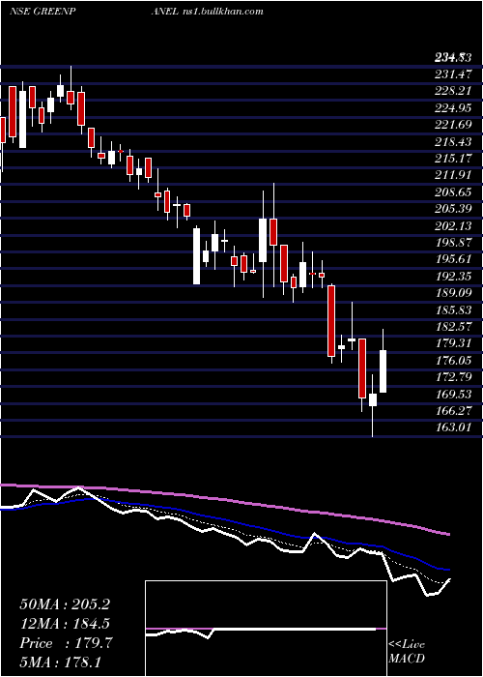483x677 pixels.
Task: Click the 221.69 price level label
Action: (453, 125)
